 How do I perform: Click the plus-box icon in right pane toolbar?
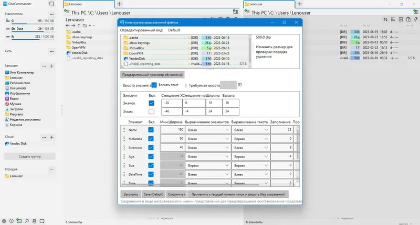tap(401, 19)
